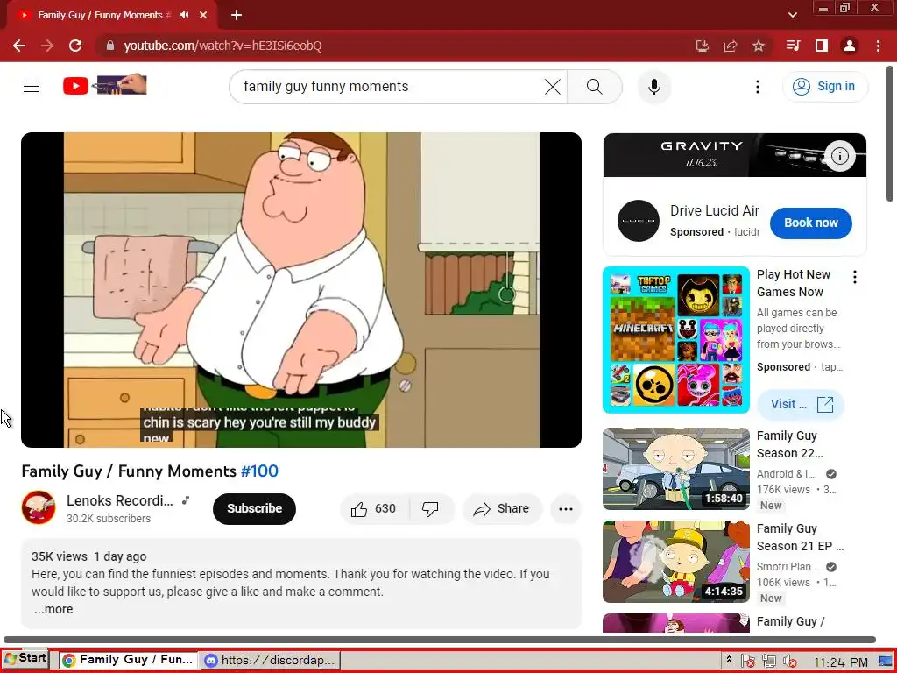The width and height of the screenshot is (897, 673).
Task: Open the Gravity ad info icon
Action: (839, 156)
